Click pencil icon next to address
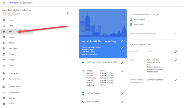This screenshot has width=184, height=108. click(x=122, y=63)
